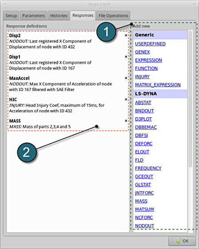Select the Disp1 response name
This screenshot has height=249, width=199.
[15, 57]
